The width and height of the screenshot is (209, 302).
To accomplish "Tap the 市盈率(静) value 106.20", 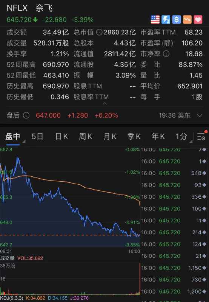I will (x=192, y=43).
